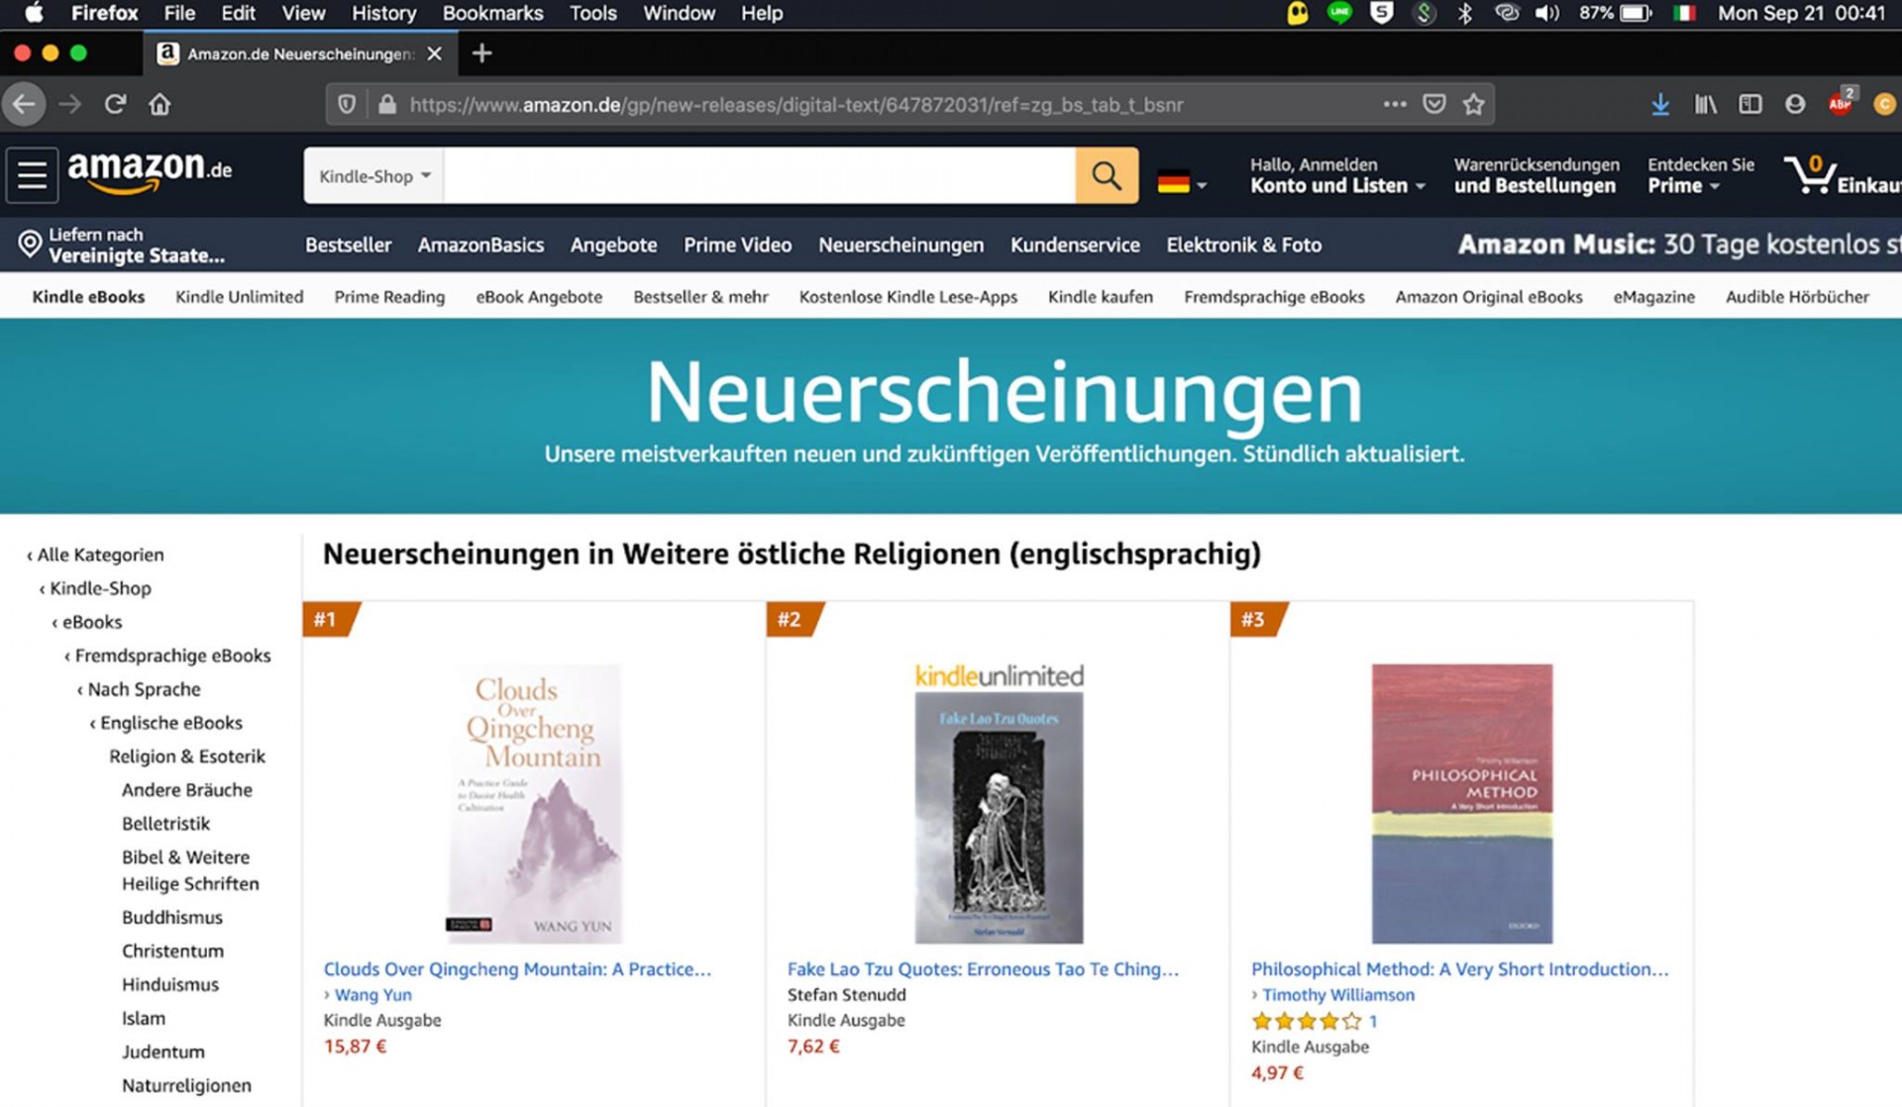The width and height of the screenshot is (1902, 1107).
Task: Open the Amazon hamburger menu
Action: [32, 175]
